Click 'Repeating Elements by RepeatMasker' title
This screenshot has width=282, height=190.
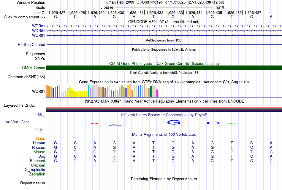164,179
